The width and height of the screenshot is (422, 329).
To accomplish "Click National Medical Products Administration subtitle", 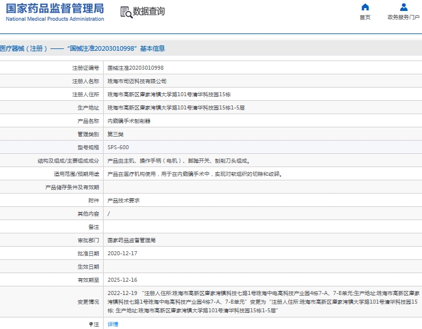I will (55, 19).
